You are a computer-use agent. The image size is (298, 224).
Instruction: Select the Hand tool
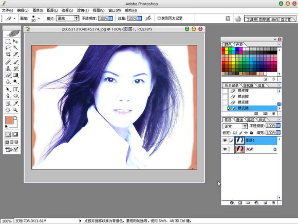[8, 110]
